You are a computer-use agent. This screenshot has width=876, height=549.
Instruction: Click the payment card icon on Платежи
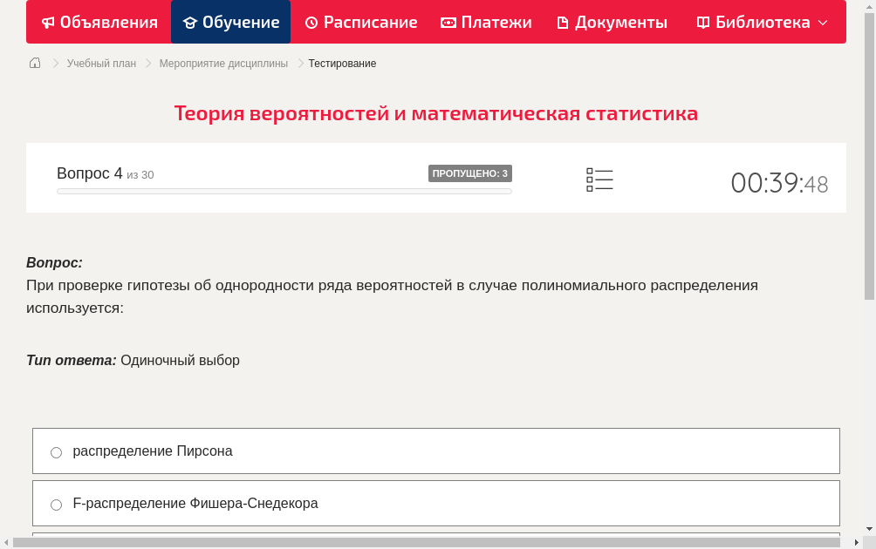click(x=447, y=22)
